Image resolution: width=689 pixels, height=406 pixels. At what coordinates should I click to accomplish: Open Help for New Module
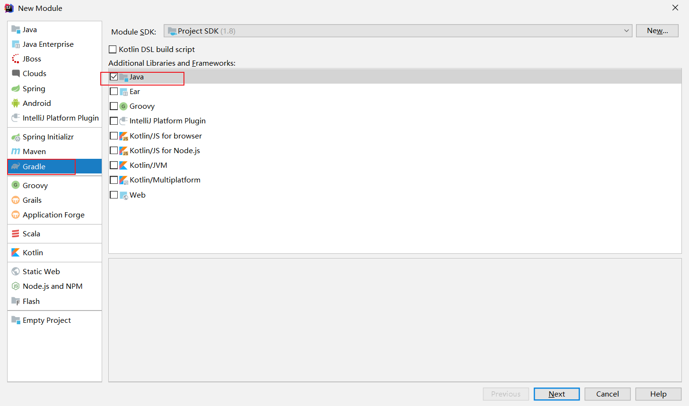tap(658, 394)
